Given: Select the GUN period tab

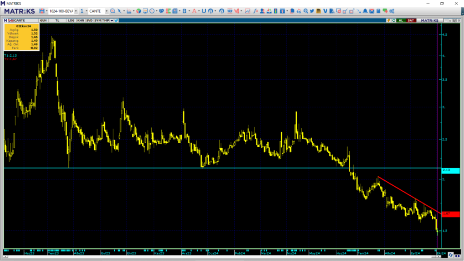Looking at the screenshot, I should [x=43, y=20].
